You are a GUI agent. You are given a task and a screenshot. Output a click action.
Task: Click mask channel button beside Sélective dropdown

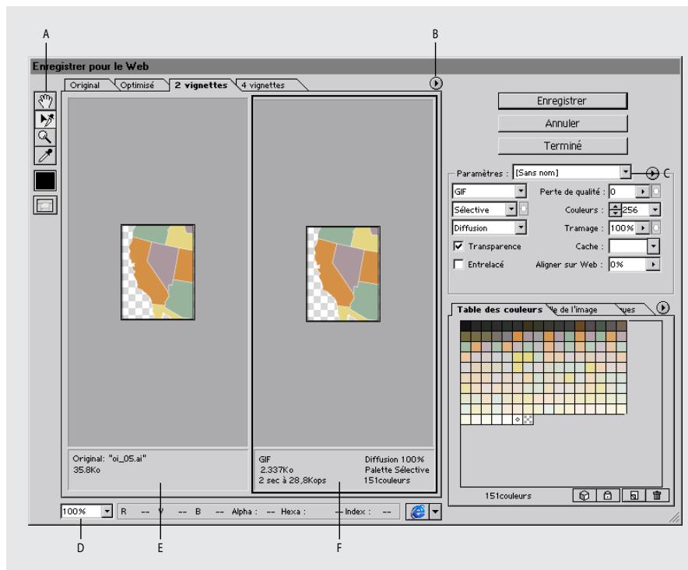(524, 209)
